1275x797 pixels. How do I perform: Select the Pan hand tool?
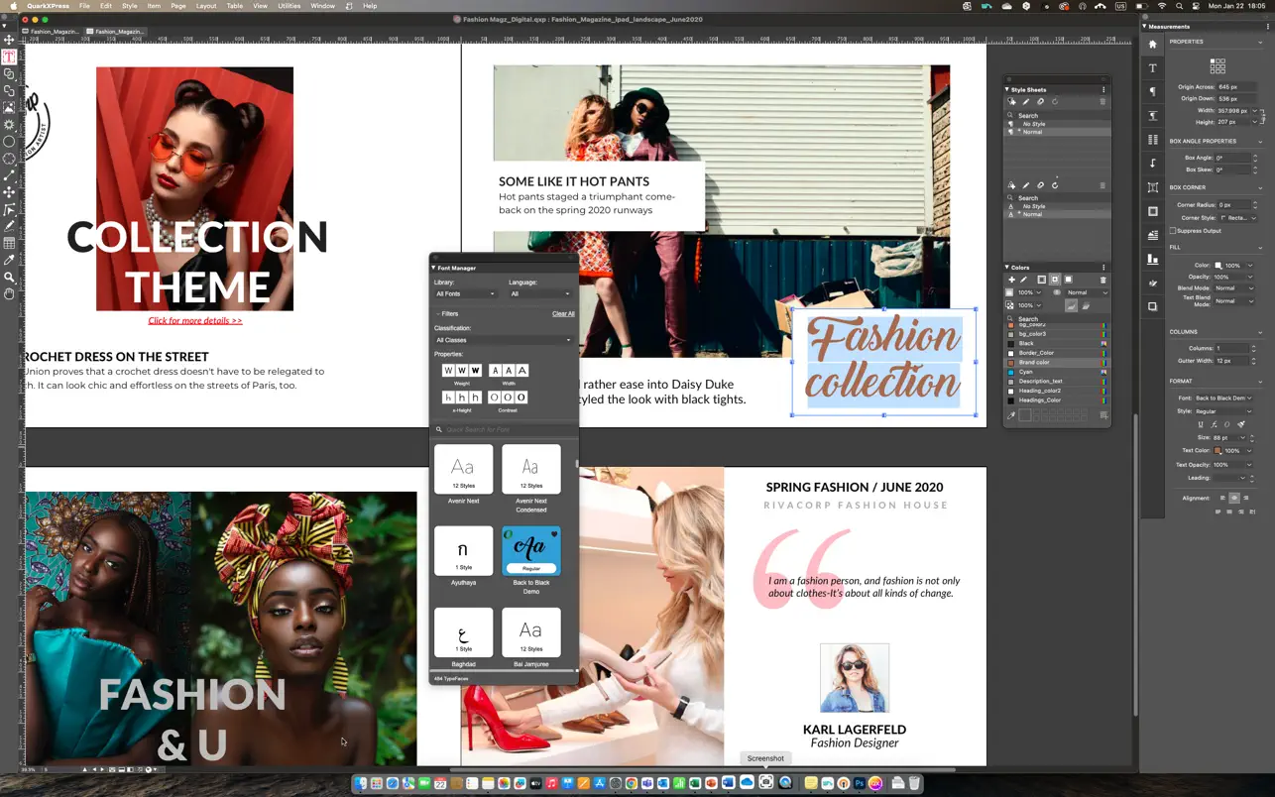point(9,293)
